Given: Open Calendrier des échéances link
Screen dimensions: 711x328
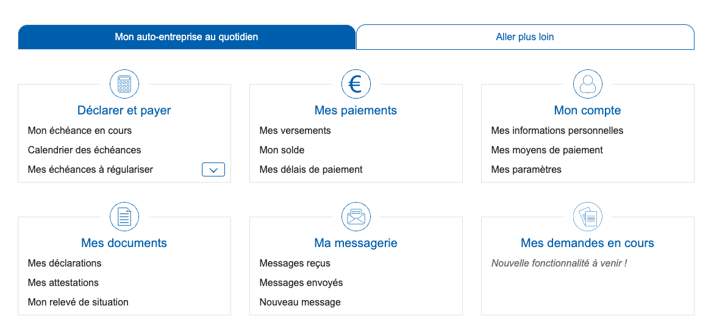Looking at the screenshot, I should tap(84, 150).
